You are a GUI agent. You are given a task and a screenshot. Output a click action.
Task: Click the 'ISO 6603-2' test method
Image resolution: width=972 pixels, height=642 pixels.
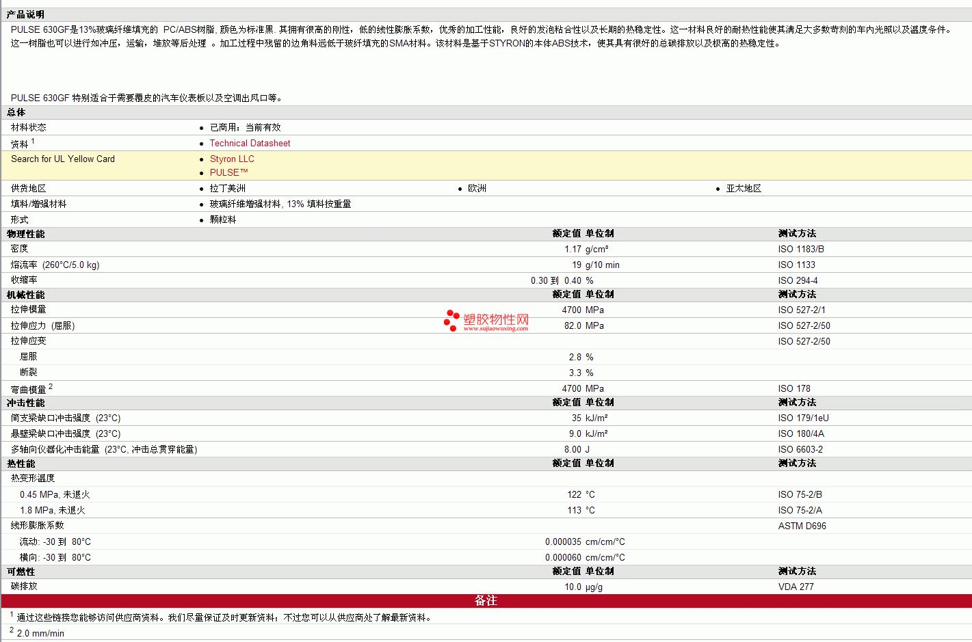(801, 450)
